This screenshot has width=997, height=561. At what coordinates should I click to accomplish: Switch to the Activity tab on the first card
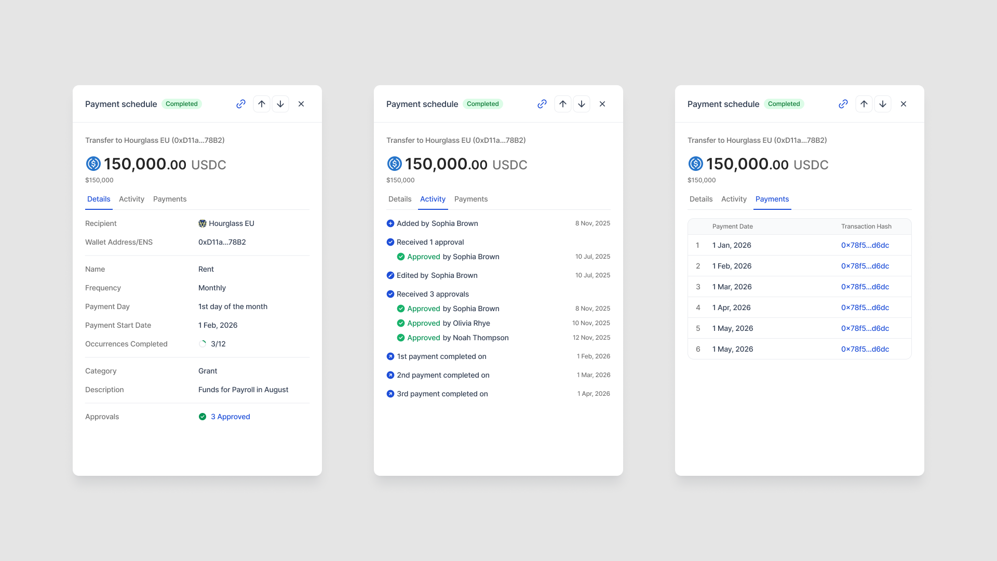click(131, 199)
